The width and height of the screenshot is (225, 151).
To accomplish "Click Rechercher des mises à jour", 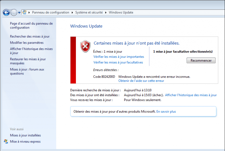I will point(30,36).
